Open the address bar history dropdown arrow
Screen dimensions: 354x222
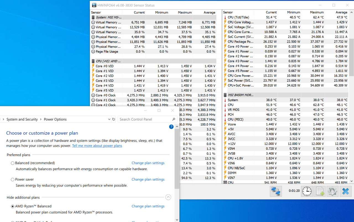pyautogui.click(x=109, y=119)
